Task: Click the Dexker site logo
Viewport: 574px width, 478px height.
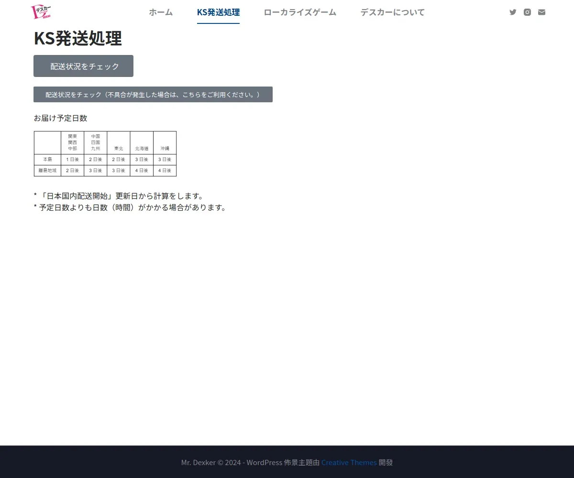Action: pos(41,12)
